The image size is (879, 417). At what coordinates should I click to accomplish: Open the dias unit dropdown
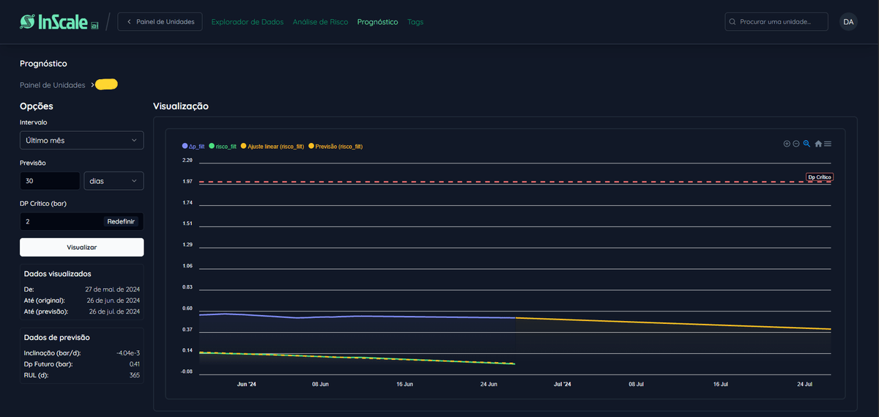[x=114, y=181]
